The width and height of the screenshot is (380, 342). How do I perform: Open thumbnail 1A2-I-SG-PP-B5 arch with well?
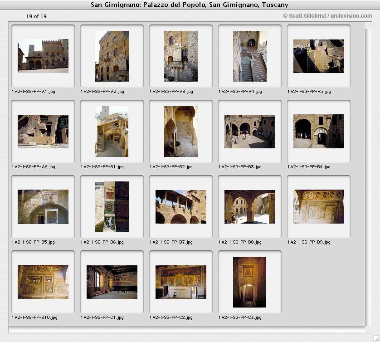[x=43, y=207]
